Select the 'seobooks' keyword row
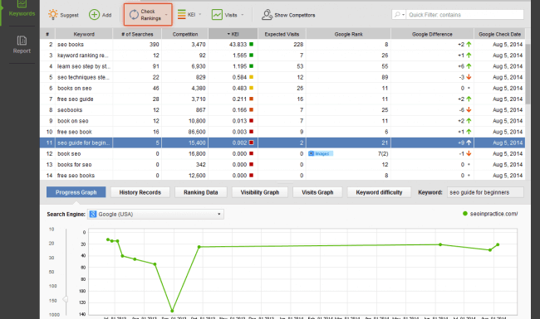The height and width of the screenshot is (319, 540). [282, 110]
